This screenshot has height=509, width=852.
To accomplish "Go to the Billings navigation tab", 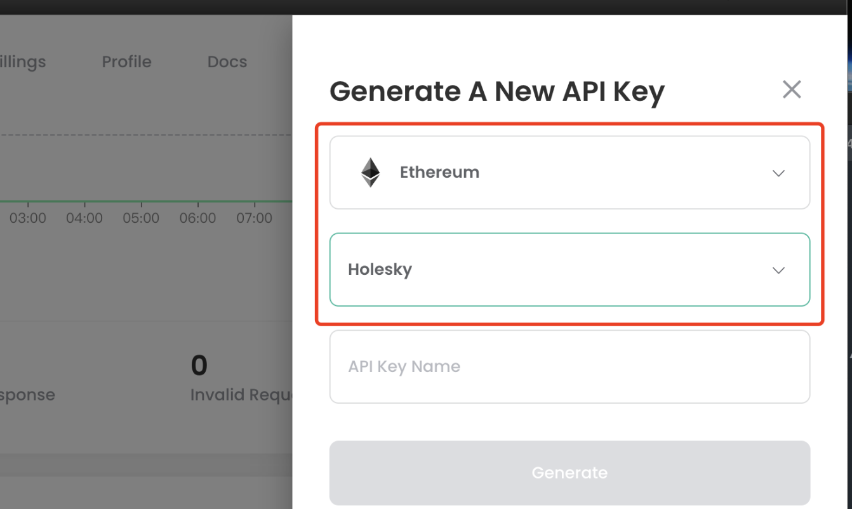I will 23,62.
